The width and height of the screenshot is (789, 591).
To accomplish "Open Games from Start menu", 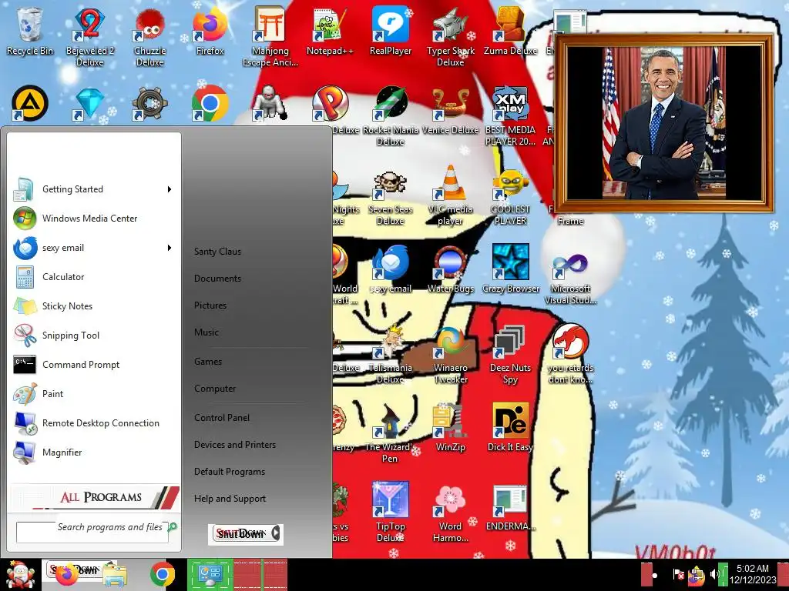I will point(208,362).
